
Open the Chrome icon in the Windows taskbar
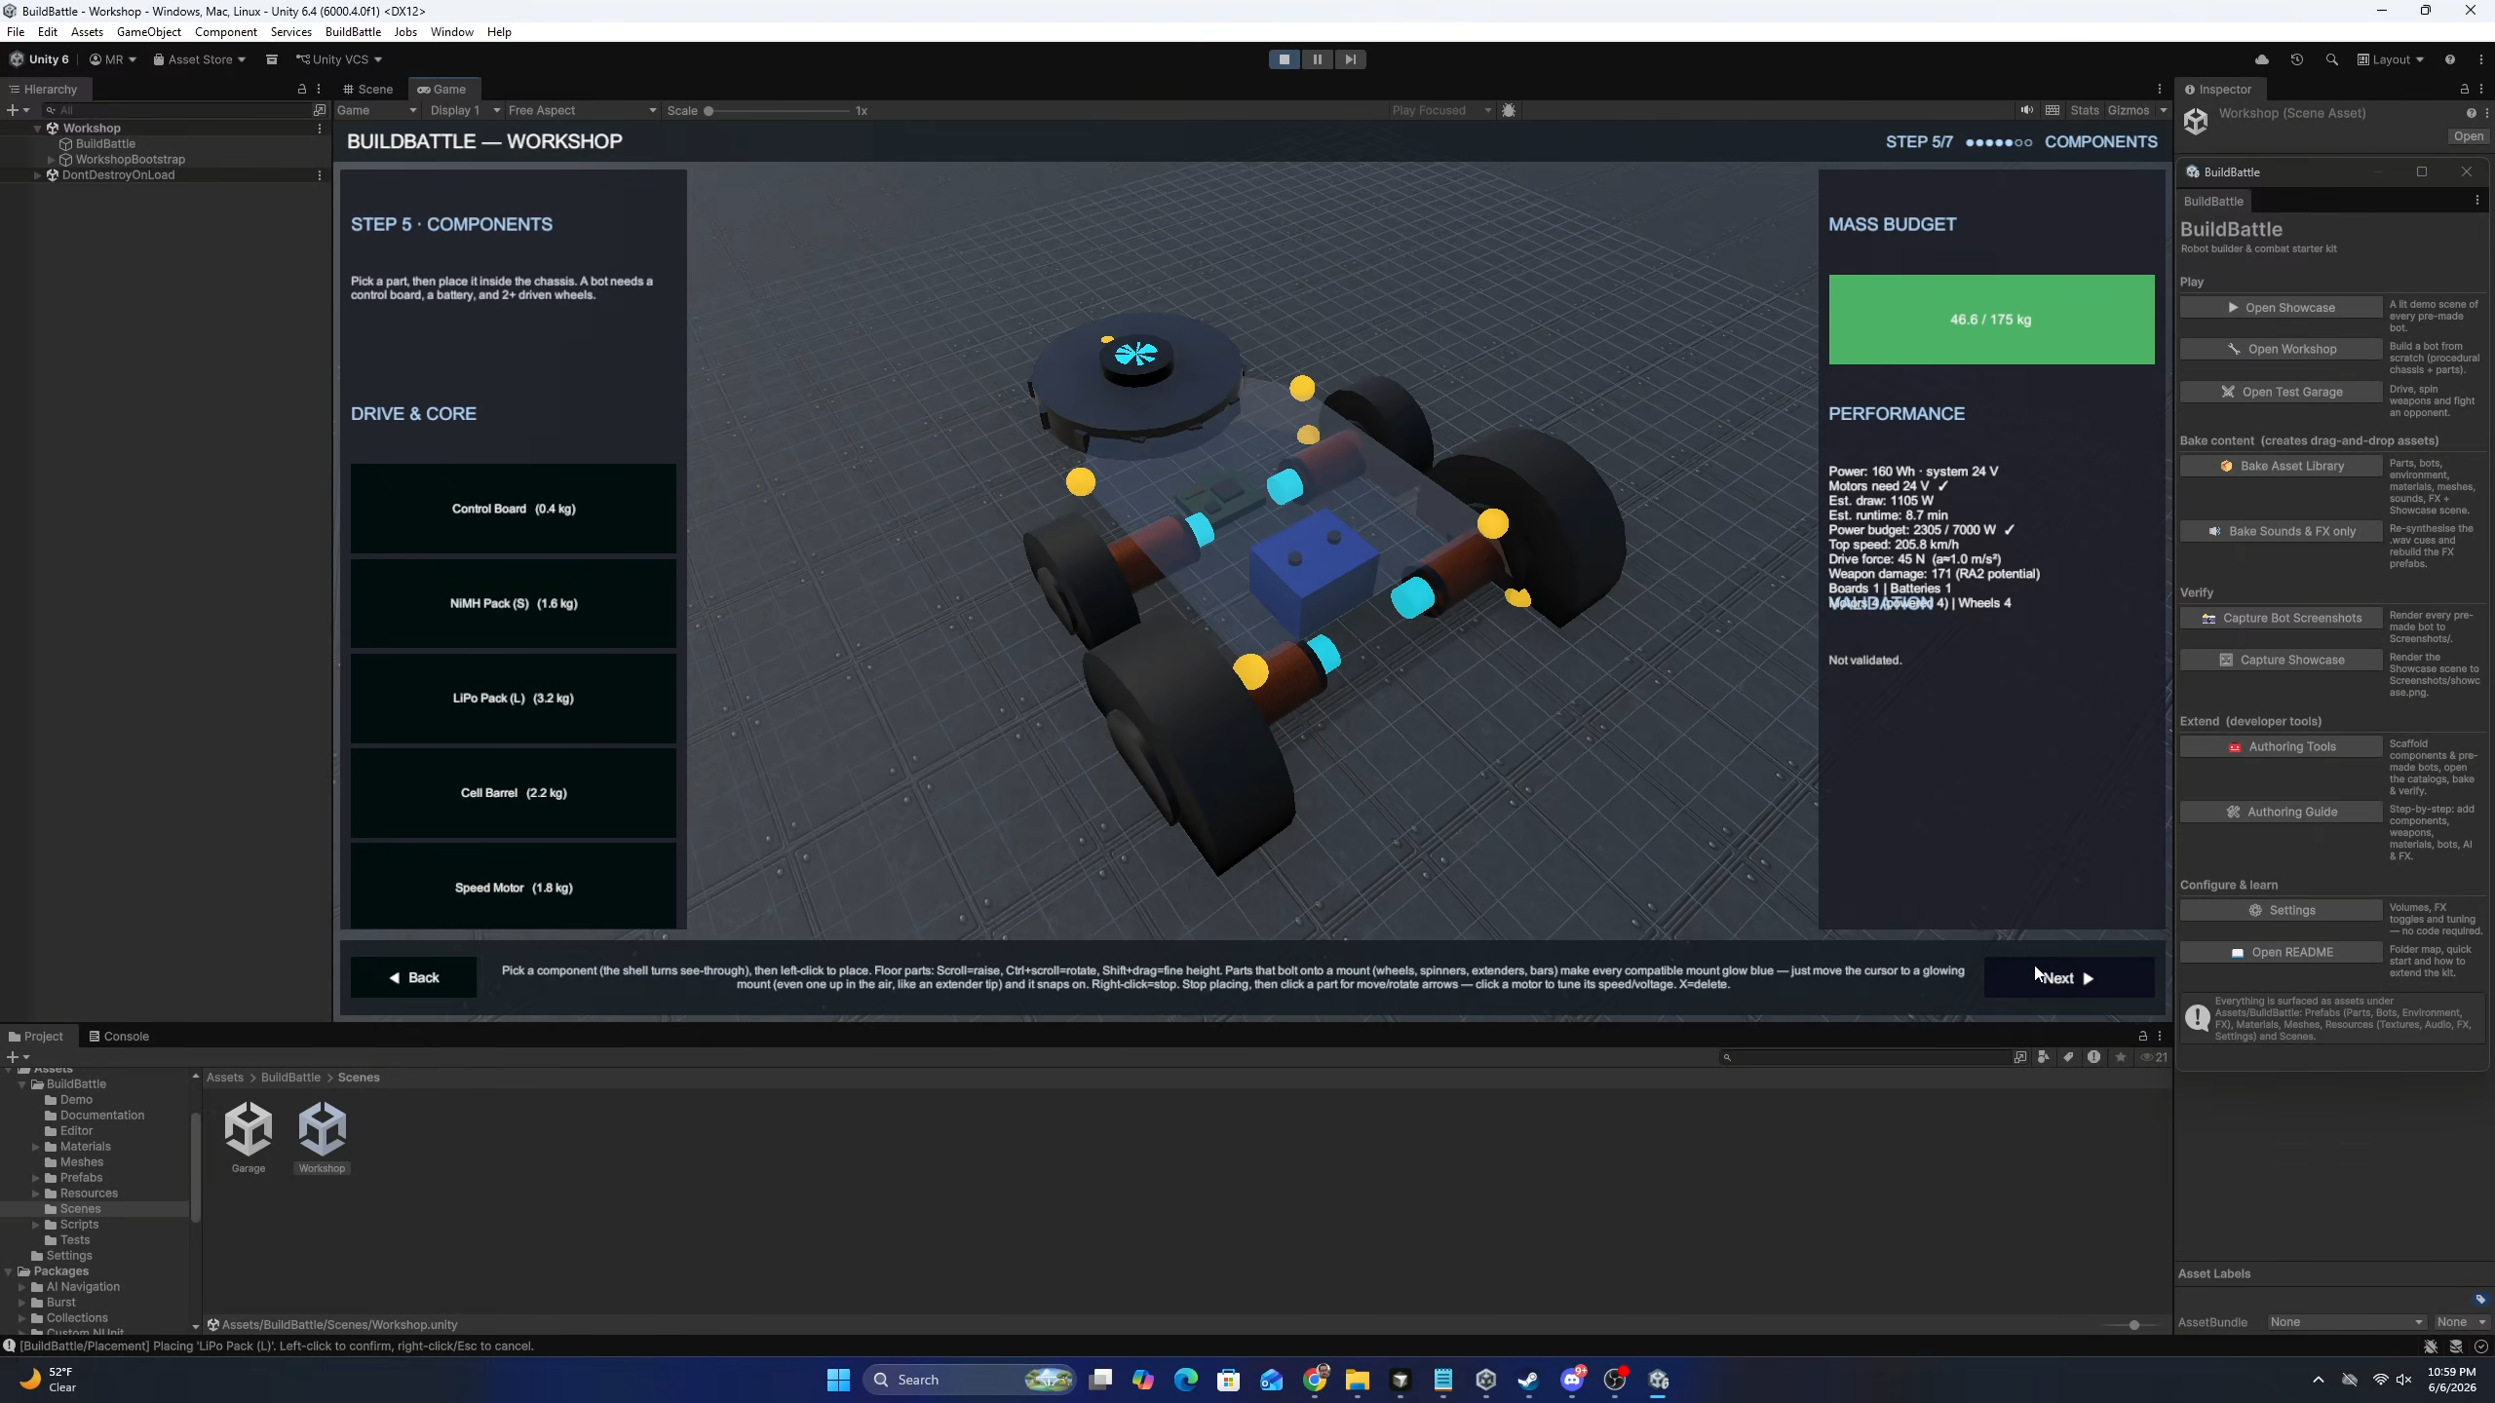pyautogui.click(x=1315, y=1380)
